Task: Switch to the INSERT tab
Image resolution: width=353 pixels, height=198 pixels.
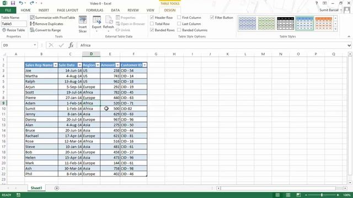Action: (x=44, y=10)
